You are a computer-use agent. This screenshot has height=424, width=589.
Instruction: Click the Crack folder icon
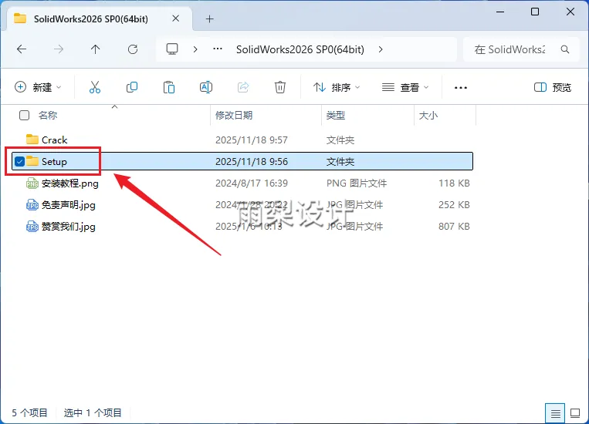coord(32,140)
